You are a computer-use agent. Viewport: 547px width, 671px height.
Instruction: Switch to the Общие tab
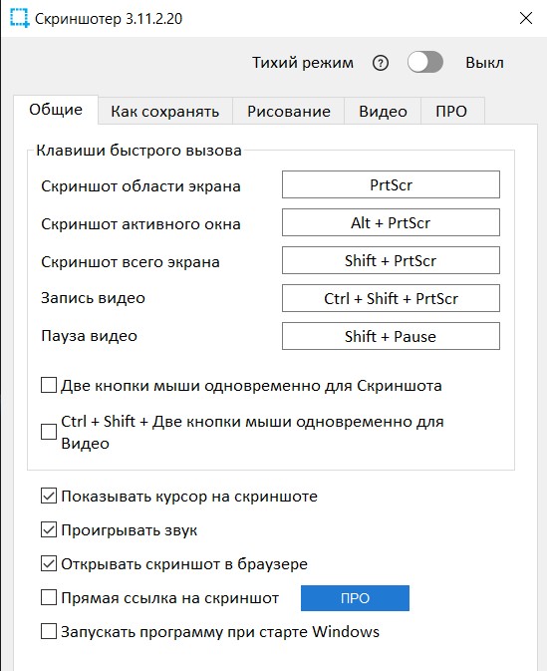[56, 110]
